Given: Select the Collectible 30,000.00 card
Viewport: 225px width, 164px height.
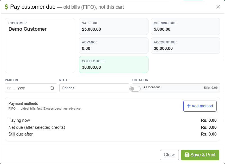Looking at the screenshot, I should click(114, 65).
